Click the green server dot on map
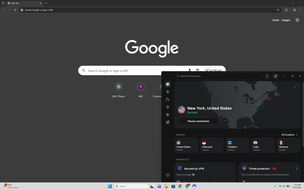This screenshot has width=304, height=190. coord(259,105)
